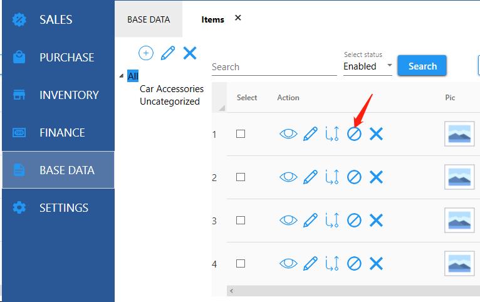Click into the Search text field
The height and width of the screenshot is (302, 480).
coord(274,67)
